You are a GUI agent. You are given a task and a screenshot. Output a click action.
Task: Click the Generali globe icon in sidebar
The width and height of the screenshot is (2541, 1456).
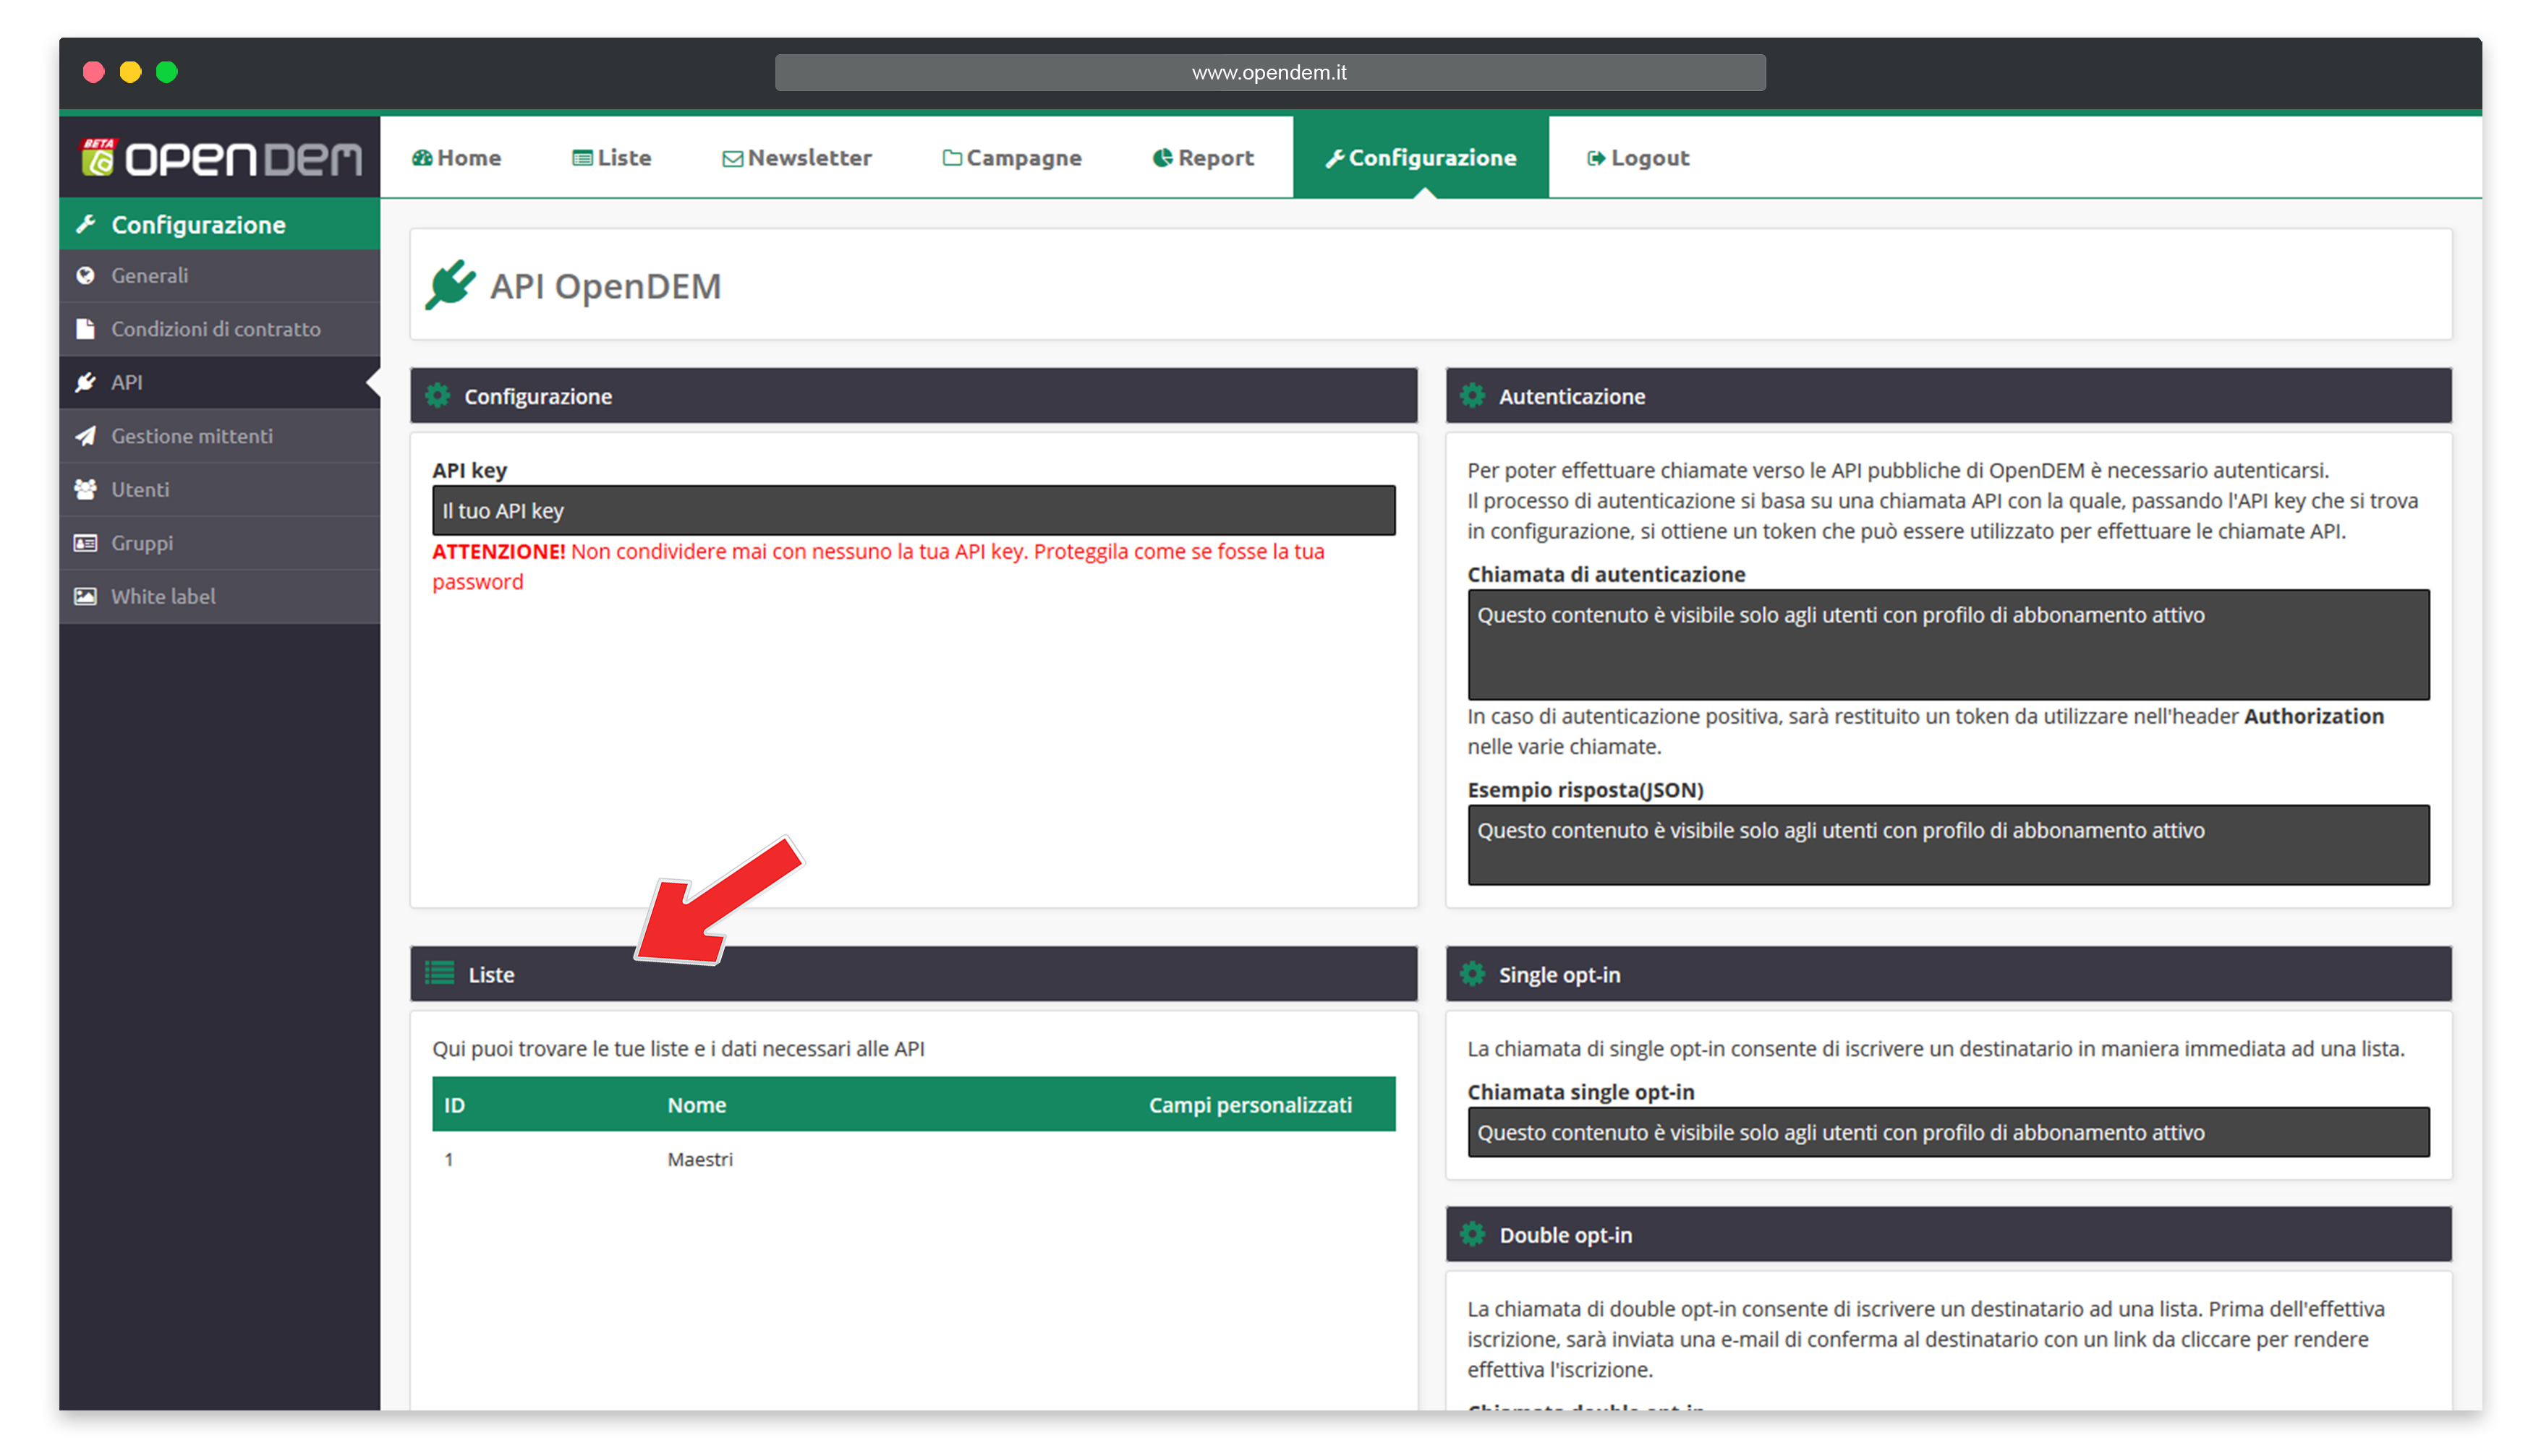pos(86,275)
